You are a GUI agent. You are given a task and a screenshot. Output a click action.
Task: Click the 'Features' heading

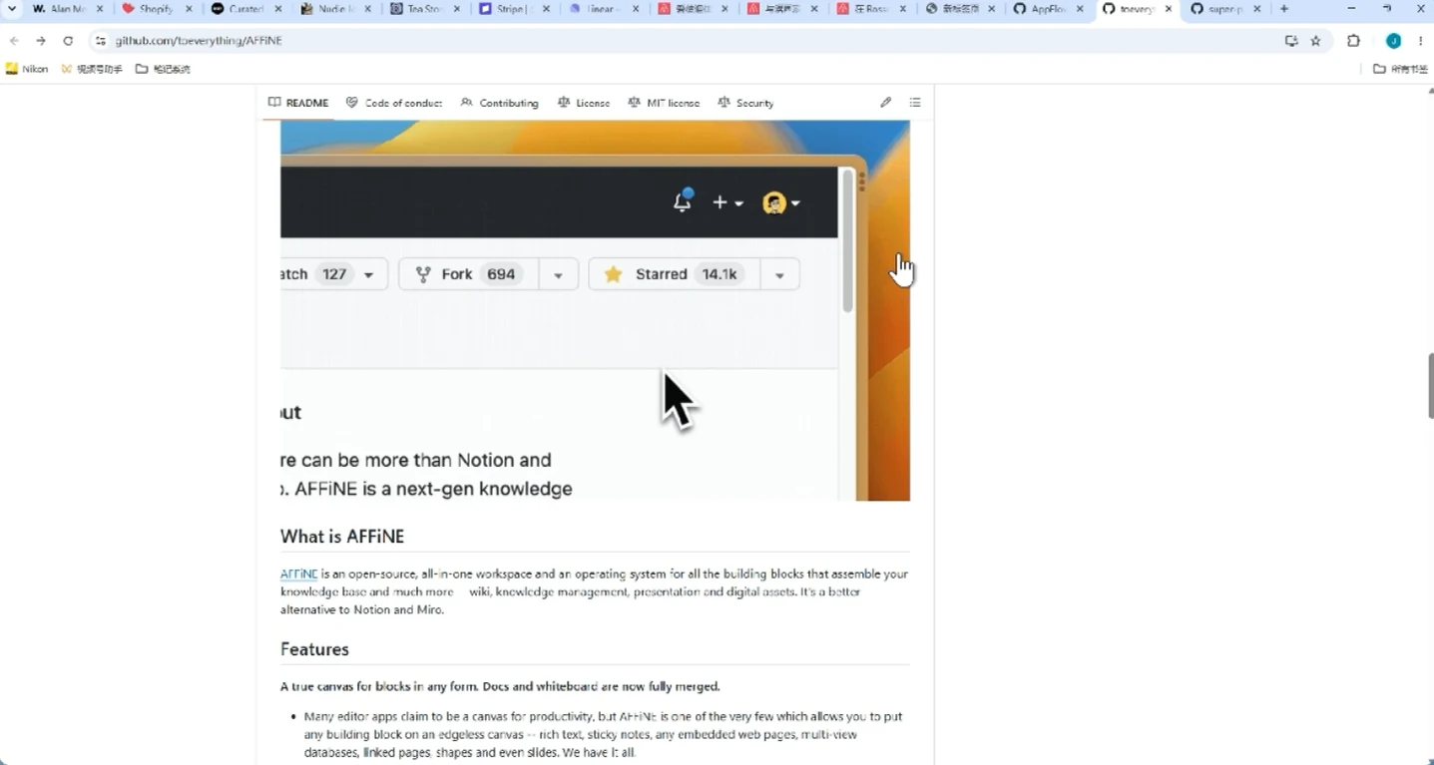[314, 649]
